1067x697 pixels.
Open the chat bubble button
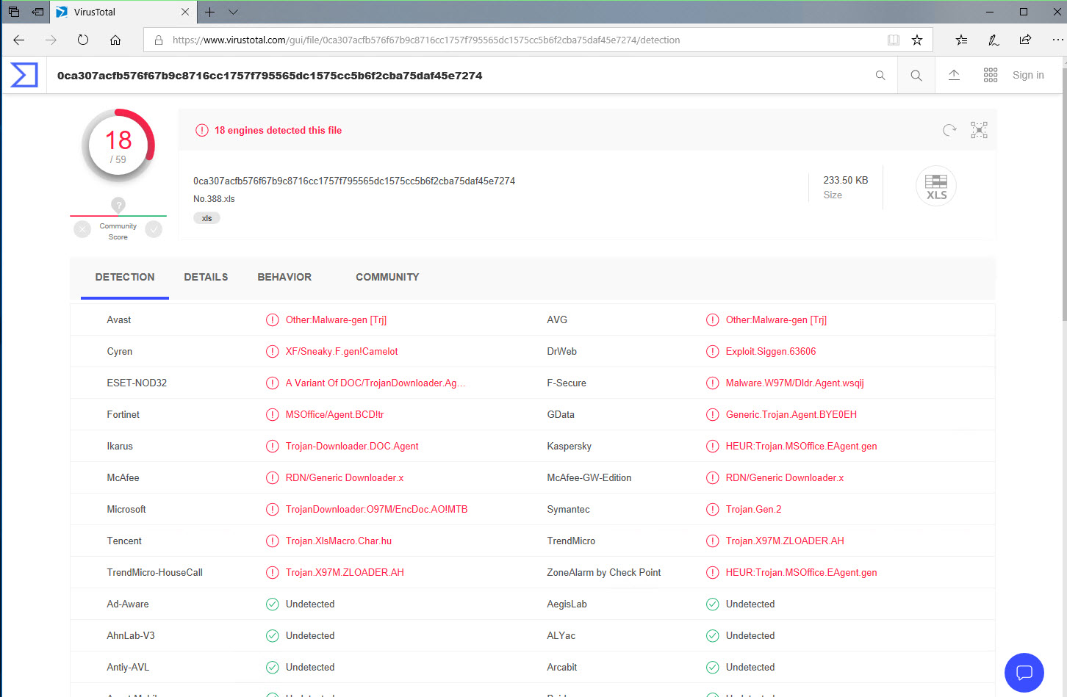[x=1024, y=672]
